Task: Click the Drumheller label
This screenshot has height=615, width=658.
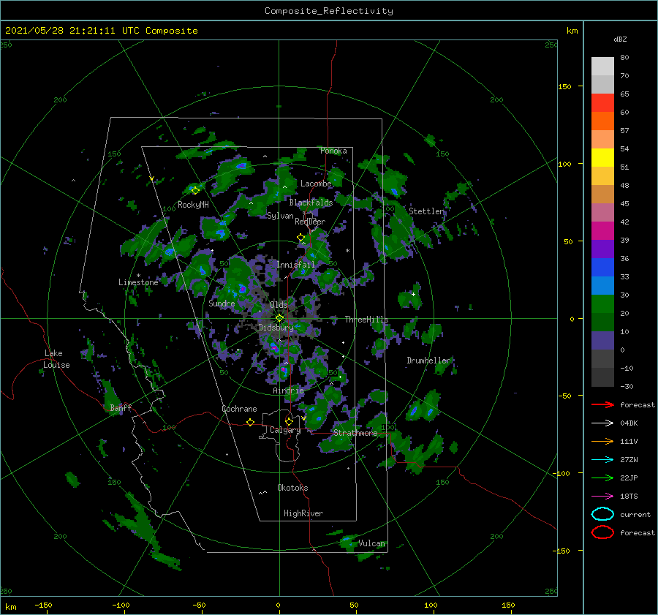Action: (428, 361)
